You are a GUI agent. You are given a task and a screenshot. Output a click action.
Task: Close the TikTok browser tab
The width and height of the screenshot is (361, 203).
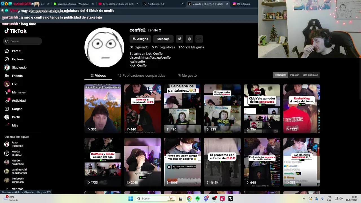click(x=227, y=4)
